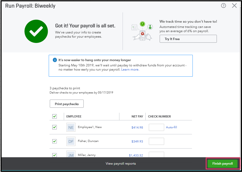The width and height of the screenshot is (242, 172).
Task: Open View payroll reports
Action: coord(120,163)
